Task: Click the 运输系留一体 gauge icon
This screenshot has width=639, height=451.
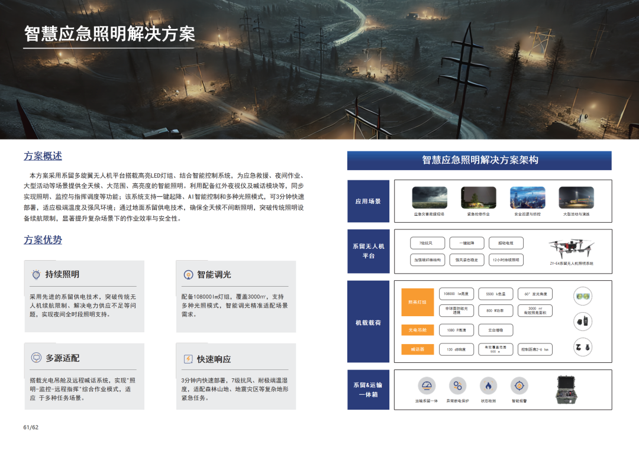Action: (426, 386)
